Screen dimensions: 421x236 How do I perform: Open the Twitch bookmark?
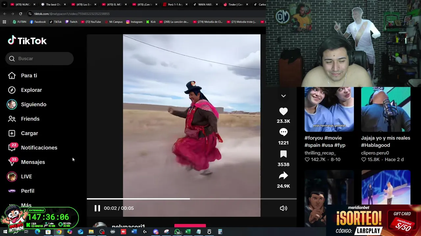tap(71, 22)
